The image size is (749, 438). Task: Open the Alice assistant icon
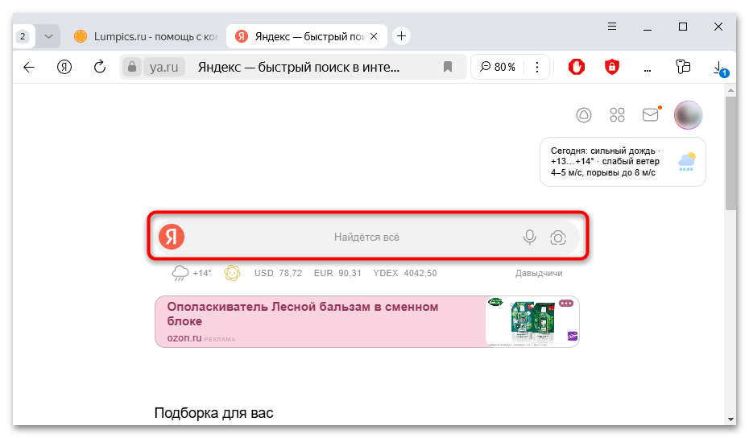pyautogui.click(x=584, y=115)
